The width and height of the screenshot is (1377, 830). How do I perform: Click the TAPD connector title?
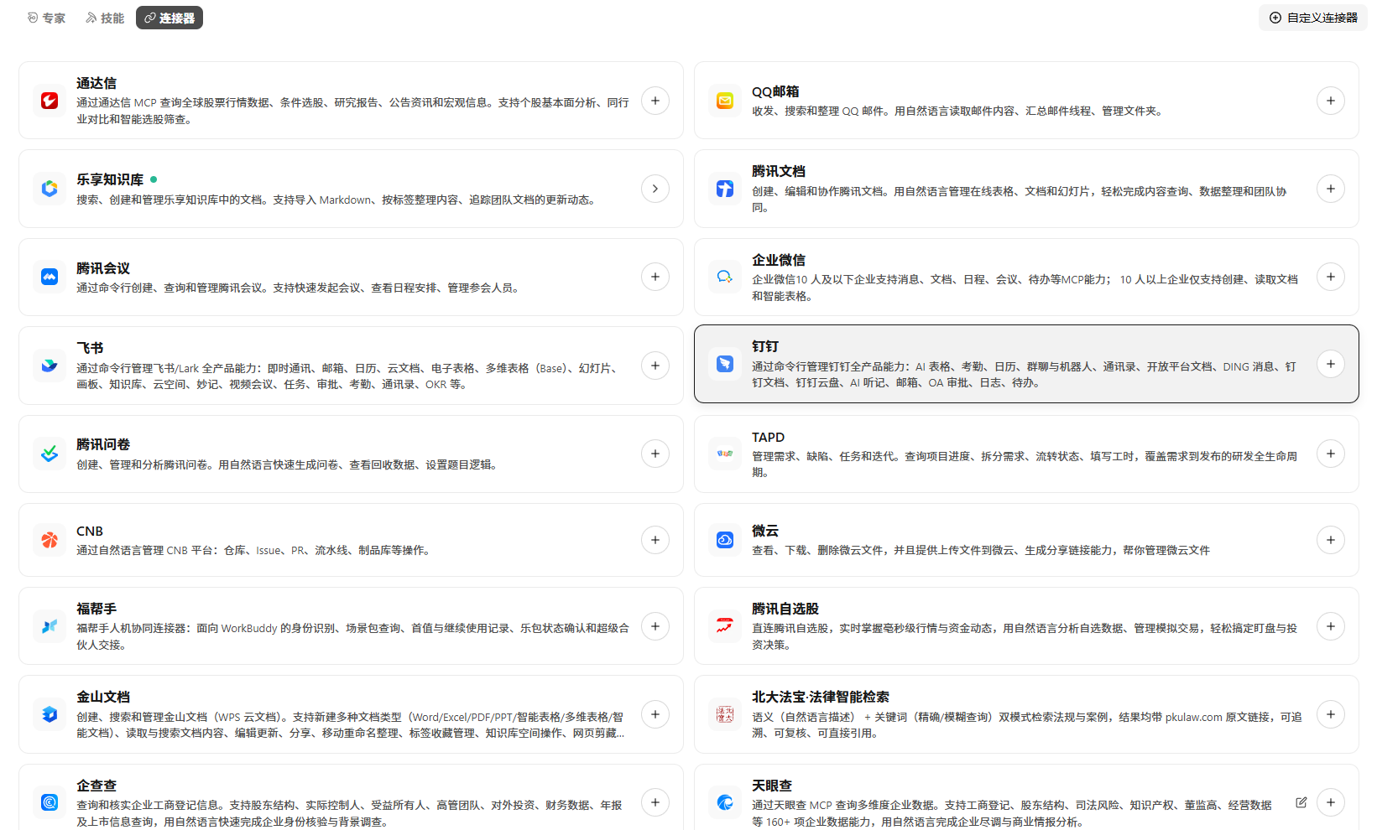coord(769,438)
